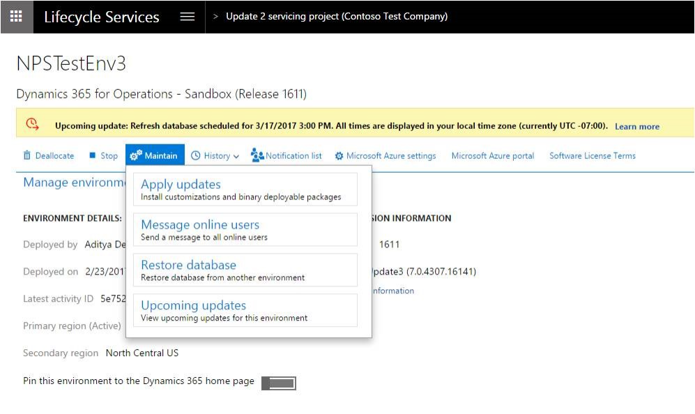The width and height of the screenshot is (695, 414).
Task: Click the Notification list people icon
Action: tap(257, 155)
